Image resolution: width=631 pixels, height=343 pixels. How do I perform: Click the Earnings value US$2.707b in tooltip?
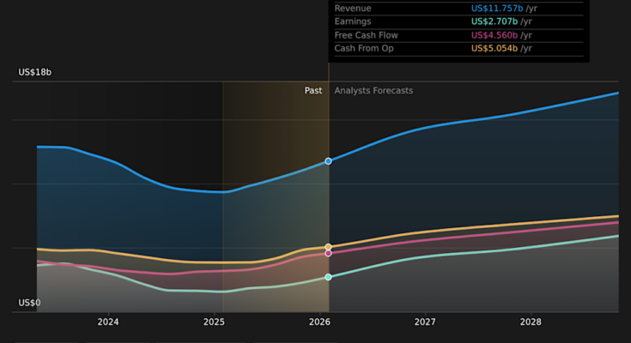494,21
